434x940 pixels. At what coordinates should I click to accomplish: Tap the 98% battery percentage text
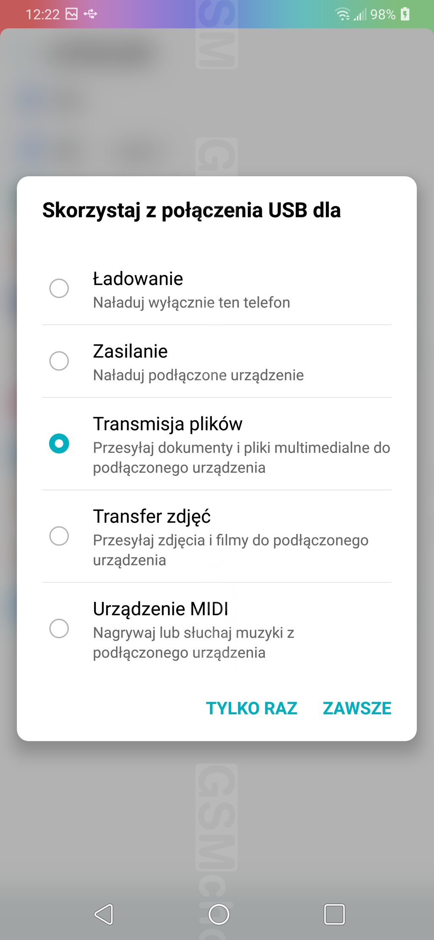coord(382,15)
